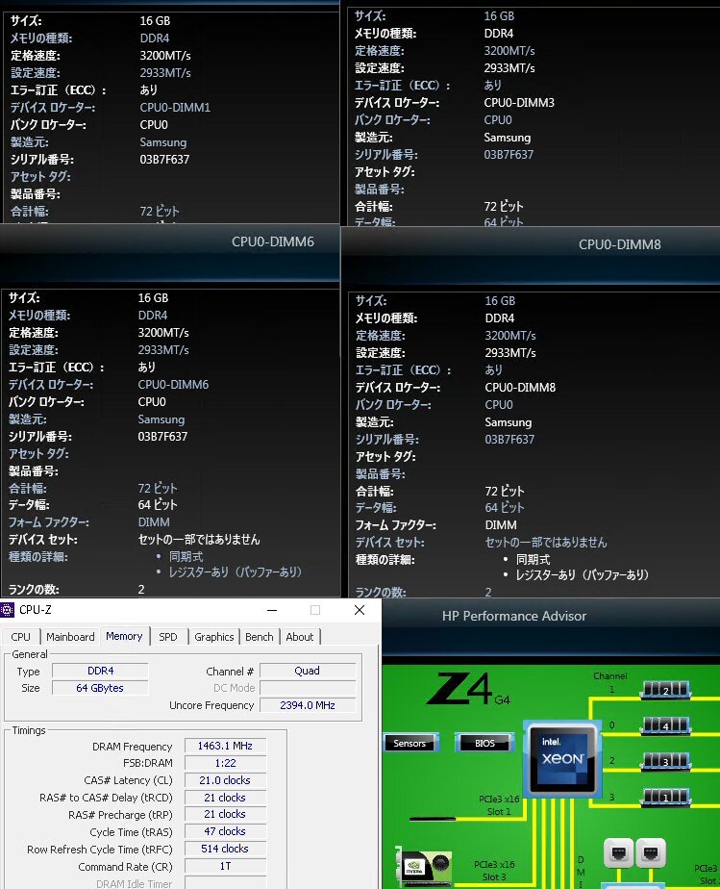Open the Graphics tab in CPU-Z

(x=213, y=637)
